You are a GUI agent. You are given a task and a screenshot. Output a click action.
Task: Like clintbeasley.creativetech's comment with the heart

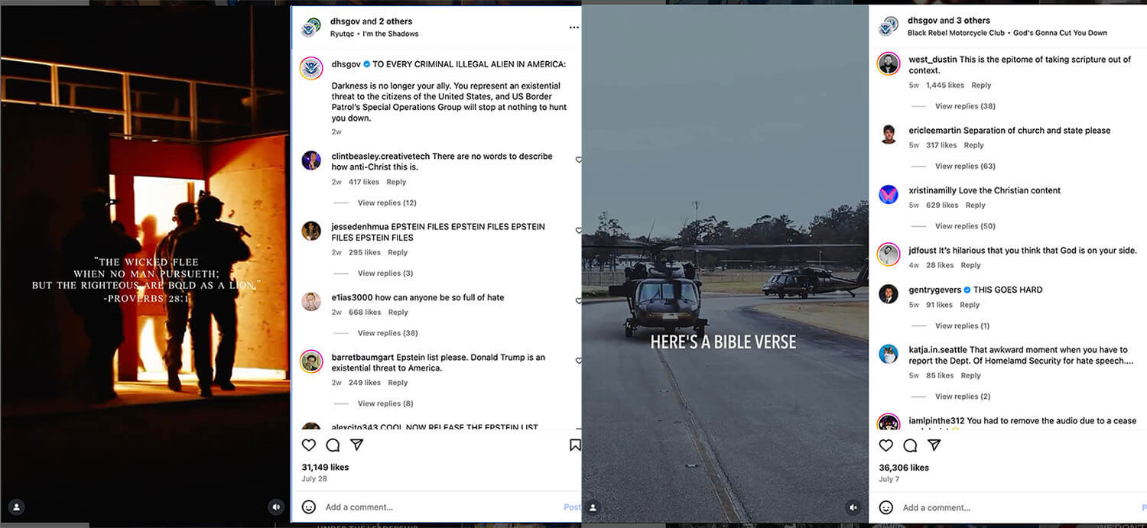point(579,160)
